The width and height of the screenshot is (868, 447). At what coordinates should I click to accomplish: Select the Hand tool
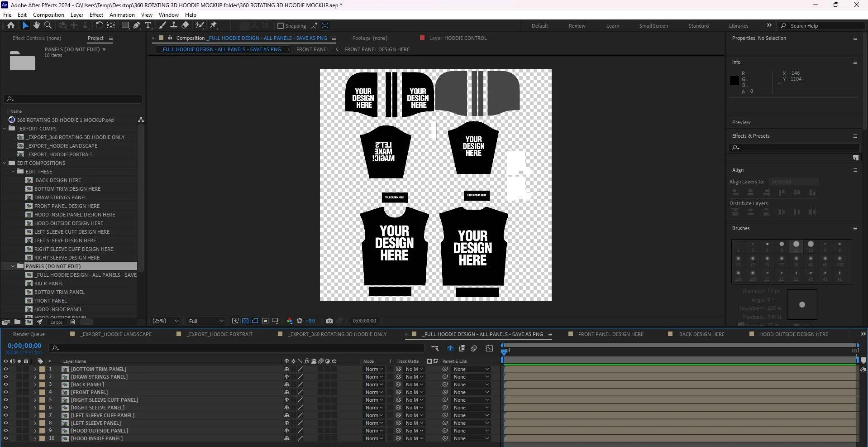(37, 25)
